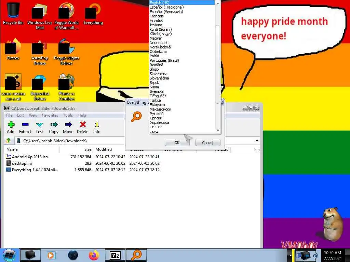
Task: Click the 7-Zip taskbar button
Action: (115, 255)
